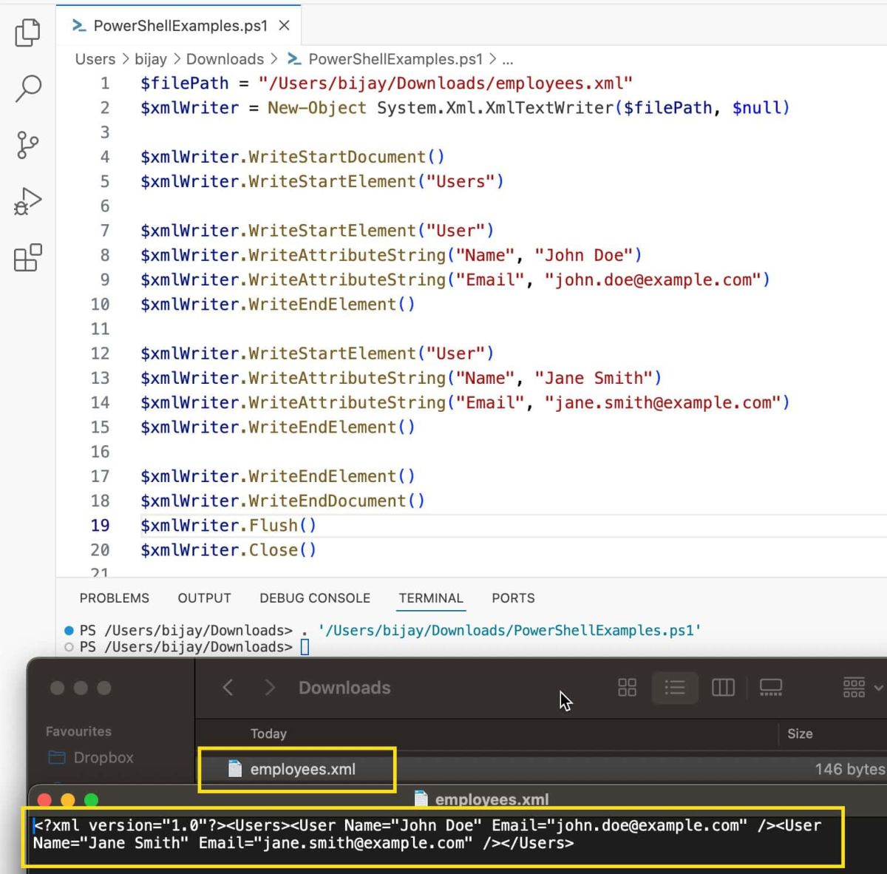Click the Downloads breadcrumb segment
The height and width of the screenshot is (874, 887).
click(x=225, y=59)
